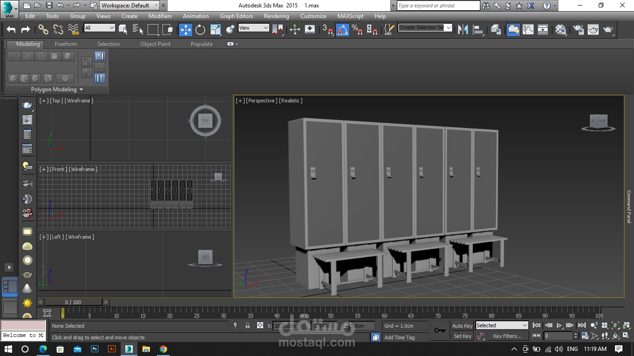634x356 pixels.
Task: Click the Bind to Space Warp icon
Action: (x=73, y=30)
